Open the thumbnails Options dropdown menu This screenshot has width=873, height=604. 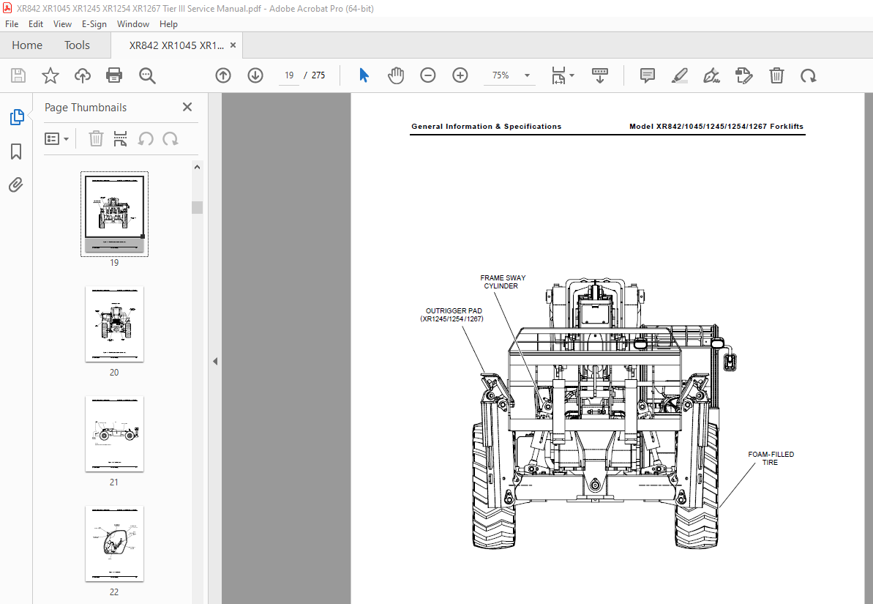coord(57,139)
